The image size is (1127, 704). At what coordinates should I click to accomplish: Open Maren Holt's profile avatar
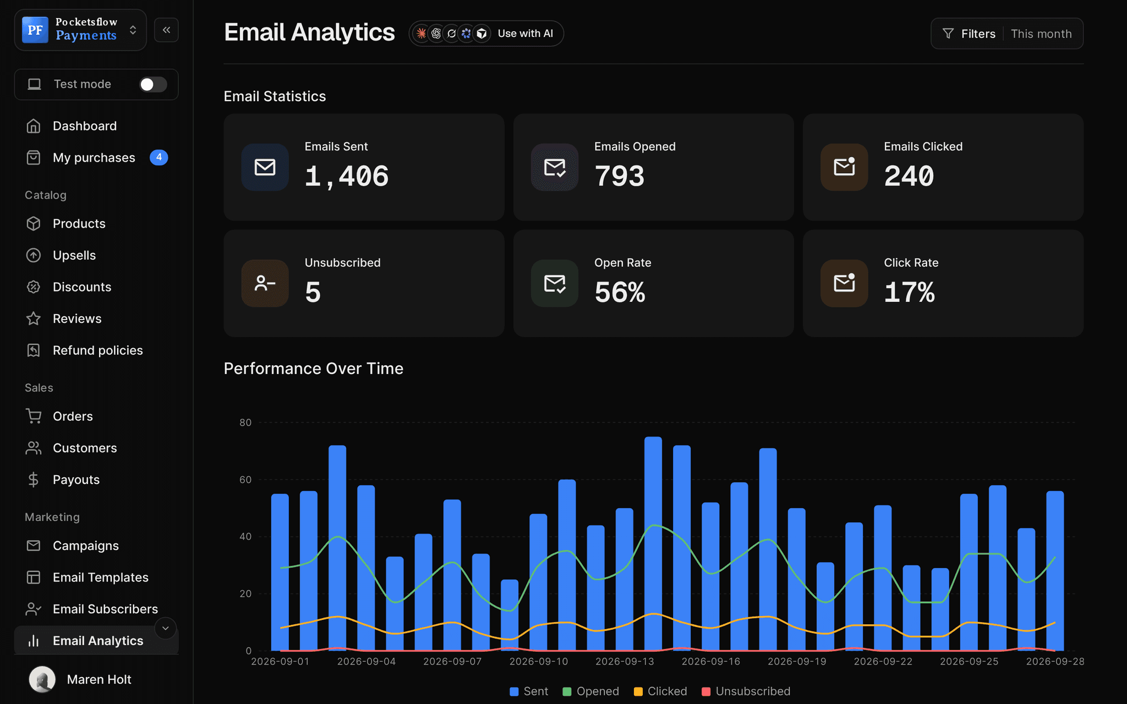pos(42,679)
